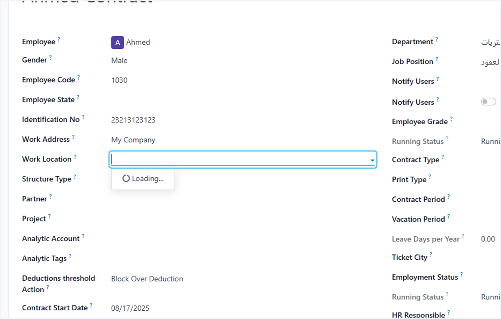Image resolution: width=501 pixels, height=319 pixels.
Task: Click the Partner field label
Action: click(35, 199)
